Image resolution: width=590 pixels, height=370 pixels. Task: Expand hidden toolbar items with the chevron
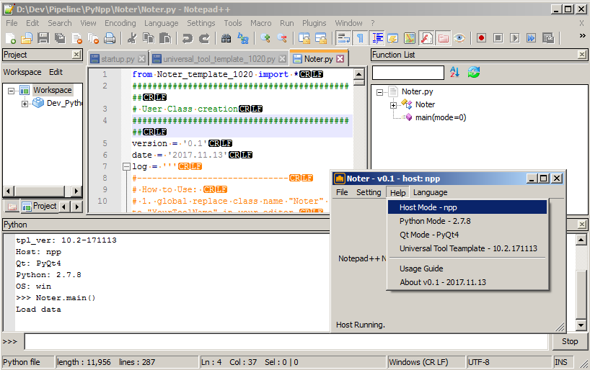point(583,36)
